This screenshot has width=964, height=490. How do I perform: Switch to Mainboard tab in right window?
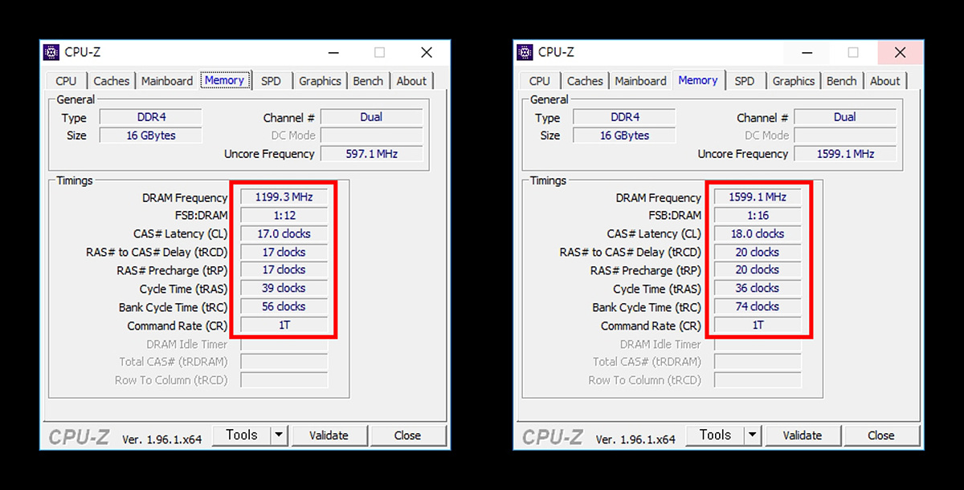tap(640, 81)
